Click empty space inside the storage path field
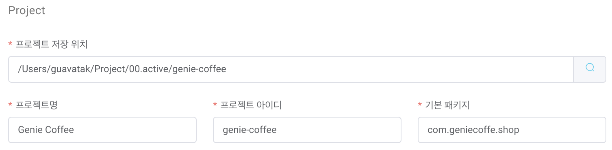 click(398, 69)
